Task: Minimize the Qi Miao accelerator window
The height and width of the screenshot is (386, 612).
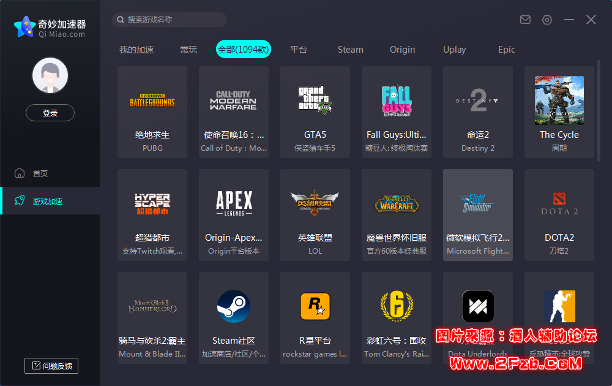Action: 569,20
